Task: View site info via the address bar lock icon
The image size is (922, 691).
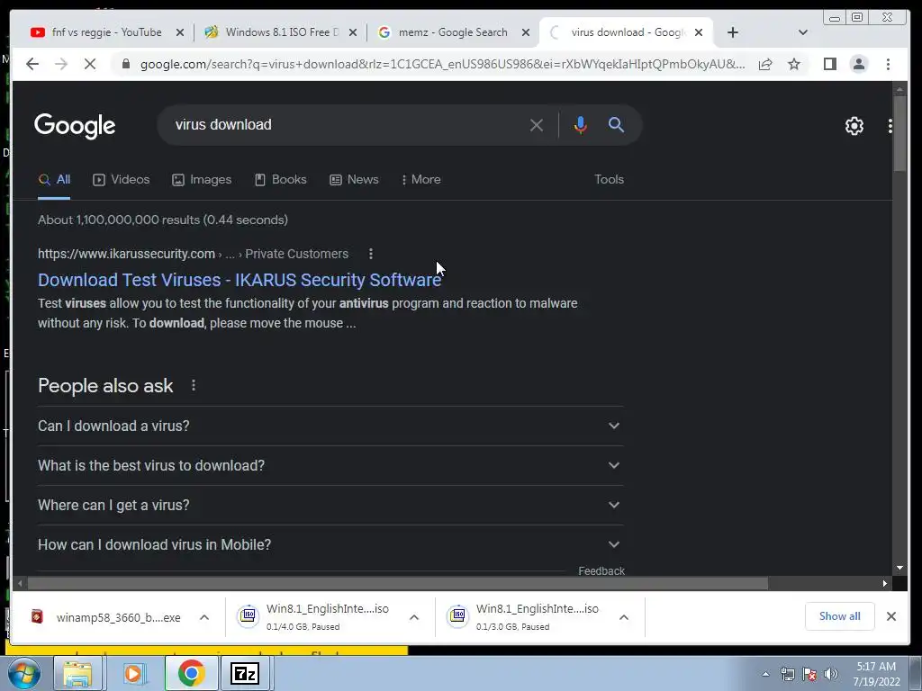Action: tap(125, 64)
